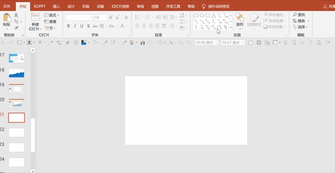Viewport: 335px width, 173px height.
Task: Click the 共享 share button
Action: click(329, 7)
